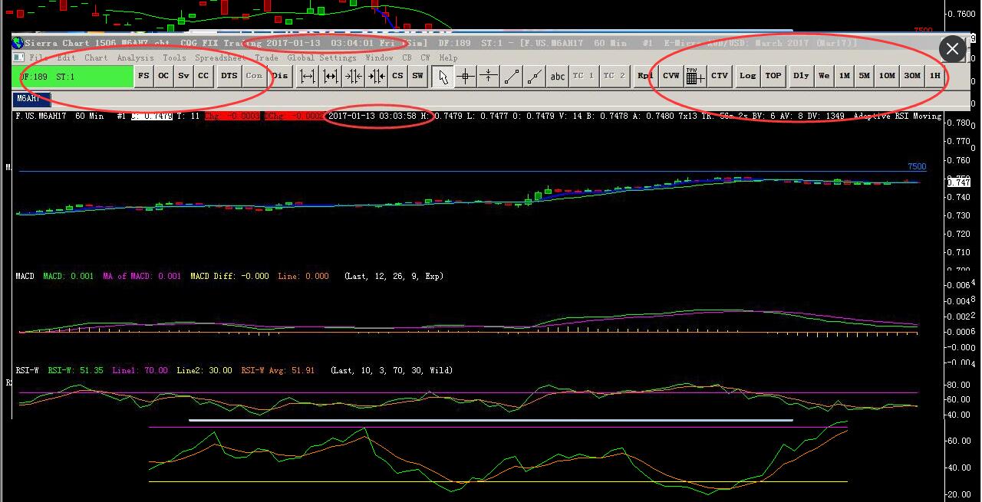
Task: Click the inward arrows scale icon
Action: coord(354,76)
